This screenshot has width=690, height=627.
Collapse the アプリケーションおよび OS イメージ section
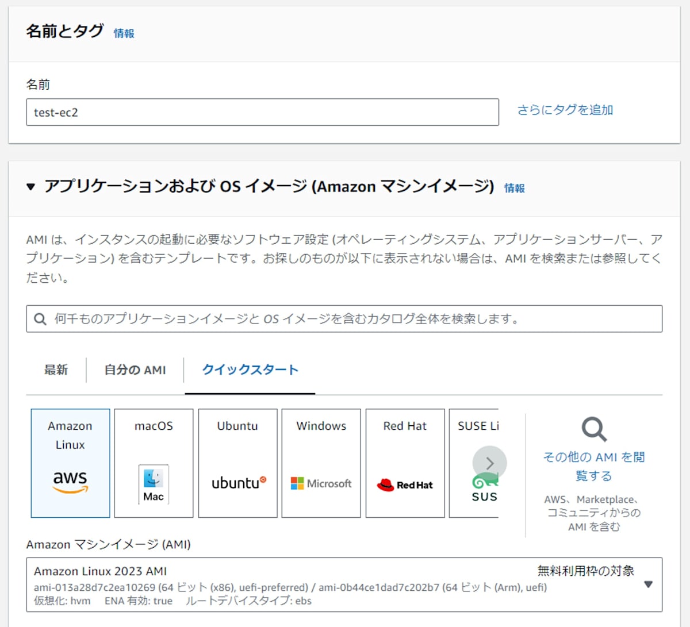pos(31,187)
